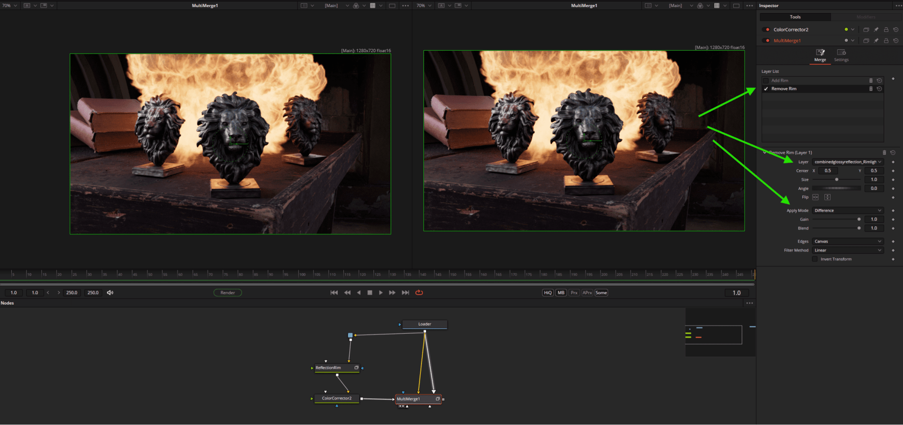This screenshot has height=425, width=903.
Task: Click the vertical Flip icon
Action: tap(827, 197)
